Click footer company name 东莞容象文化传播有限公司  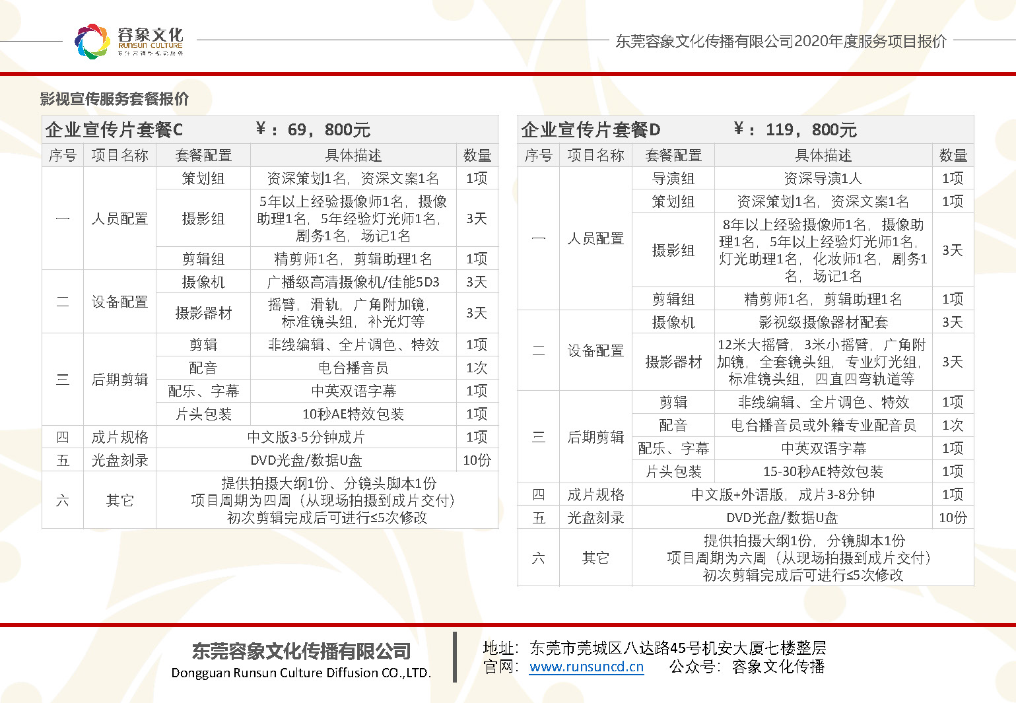tap(301, 652)
